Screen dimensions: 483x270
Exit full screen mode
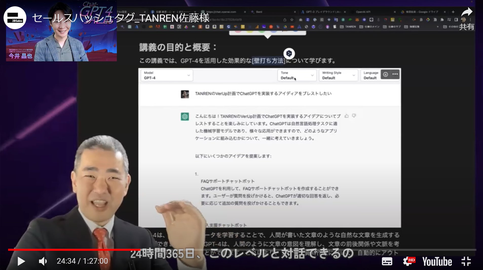pyautogui.click(x=466, y=261)
